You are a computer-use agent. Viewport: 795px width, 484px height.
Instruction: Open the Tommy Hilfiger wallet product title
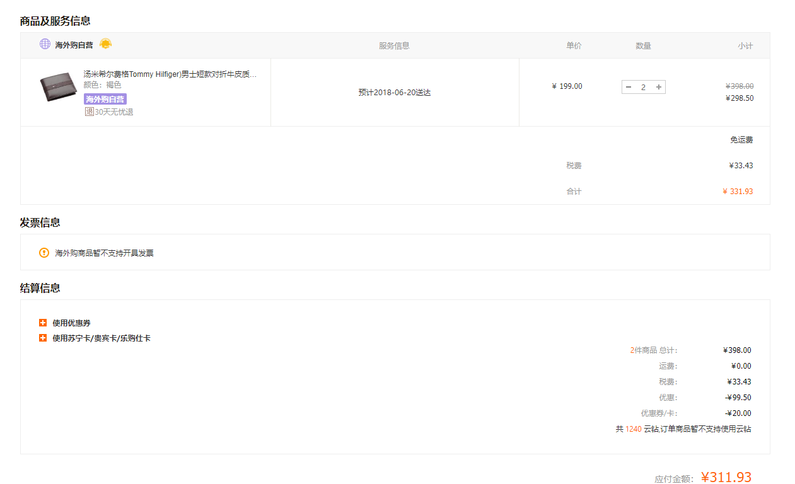click(x=170, y=74)
